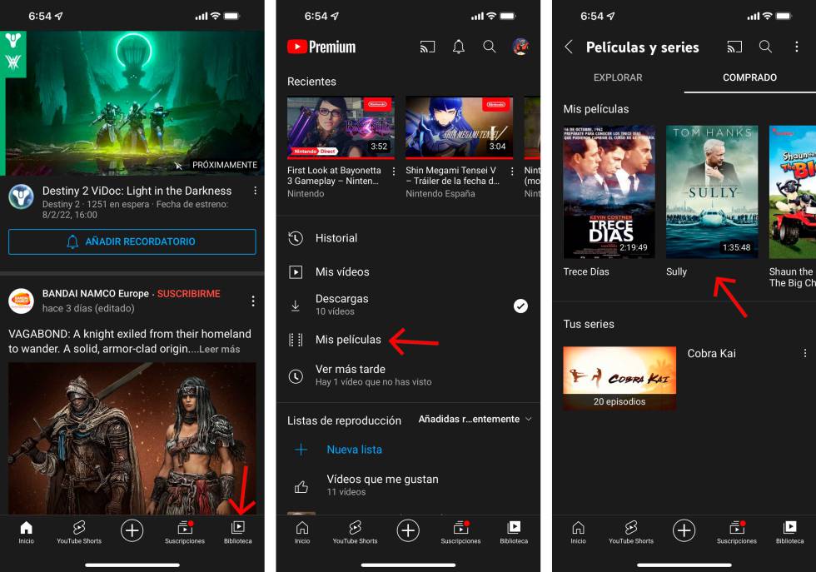The height and width of the screenshot is (572, 816).
Task: Open YouTube Shorts in first phone screen
Action: [x=79, y=532]
